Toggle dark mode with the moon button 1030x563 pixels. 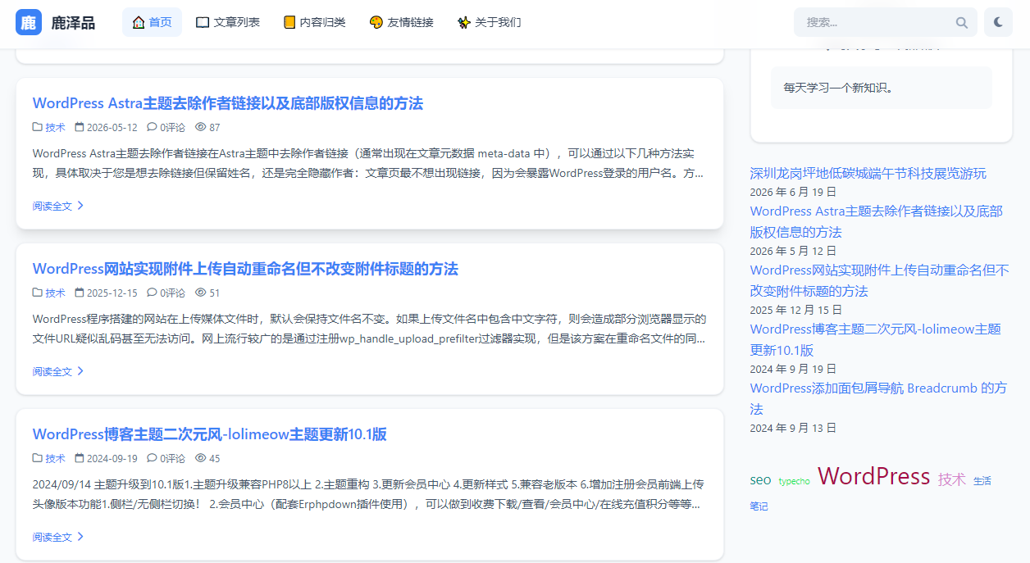(998, 22)
